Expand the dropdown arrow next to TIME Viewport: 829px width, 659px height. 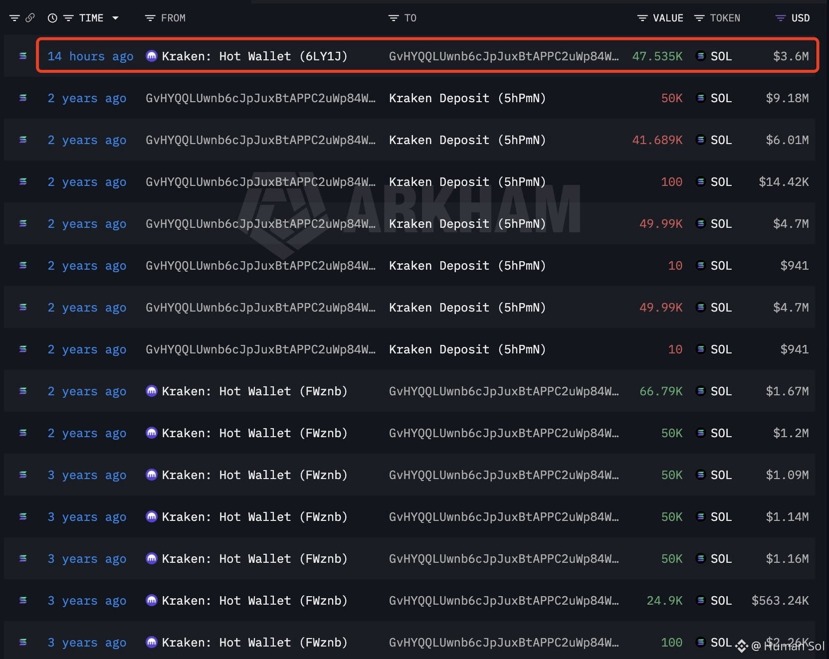coord(115,18)
